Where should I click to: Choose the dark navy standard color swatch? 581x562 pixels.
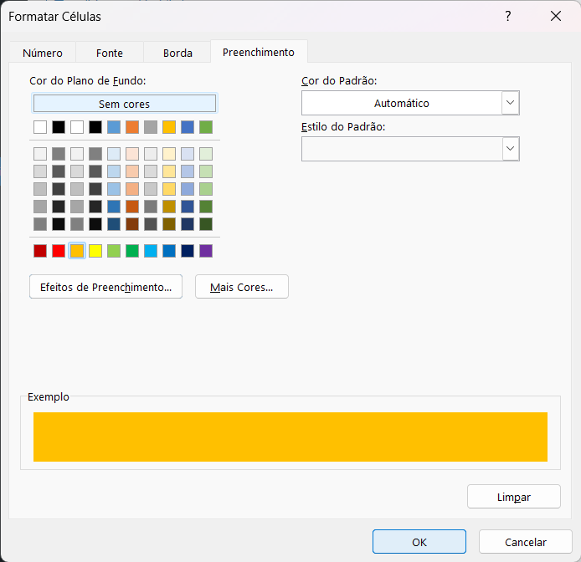click(188, 251)
